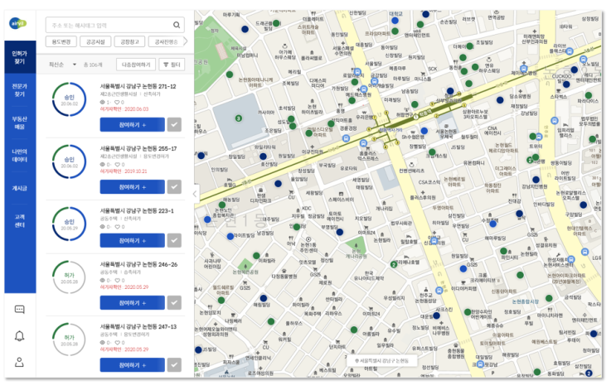Select 인허가 찾기 in sidebar
Screen dimensions: 616x390
point(20,57)
